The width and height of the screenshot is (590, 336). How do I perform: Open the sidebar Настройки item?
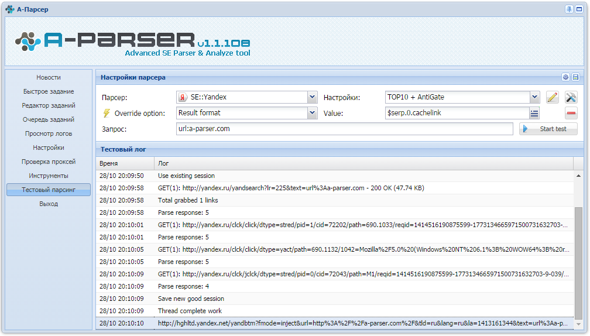pyautogui.click(x=49, y=148)
